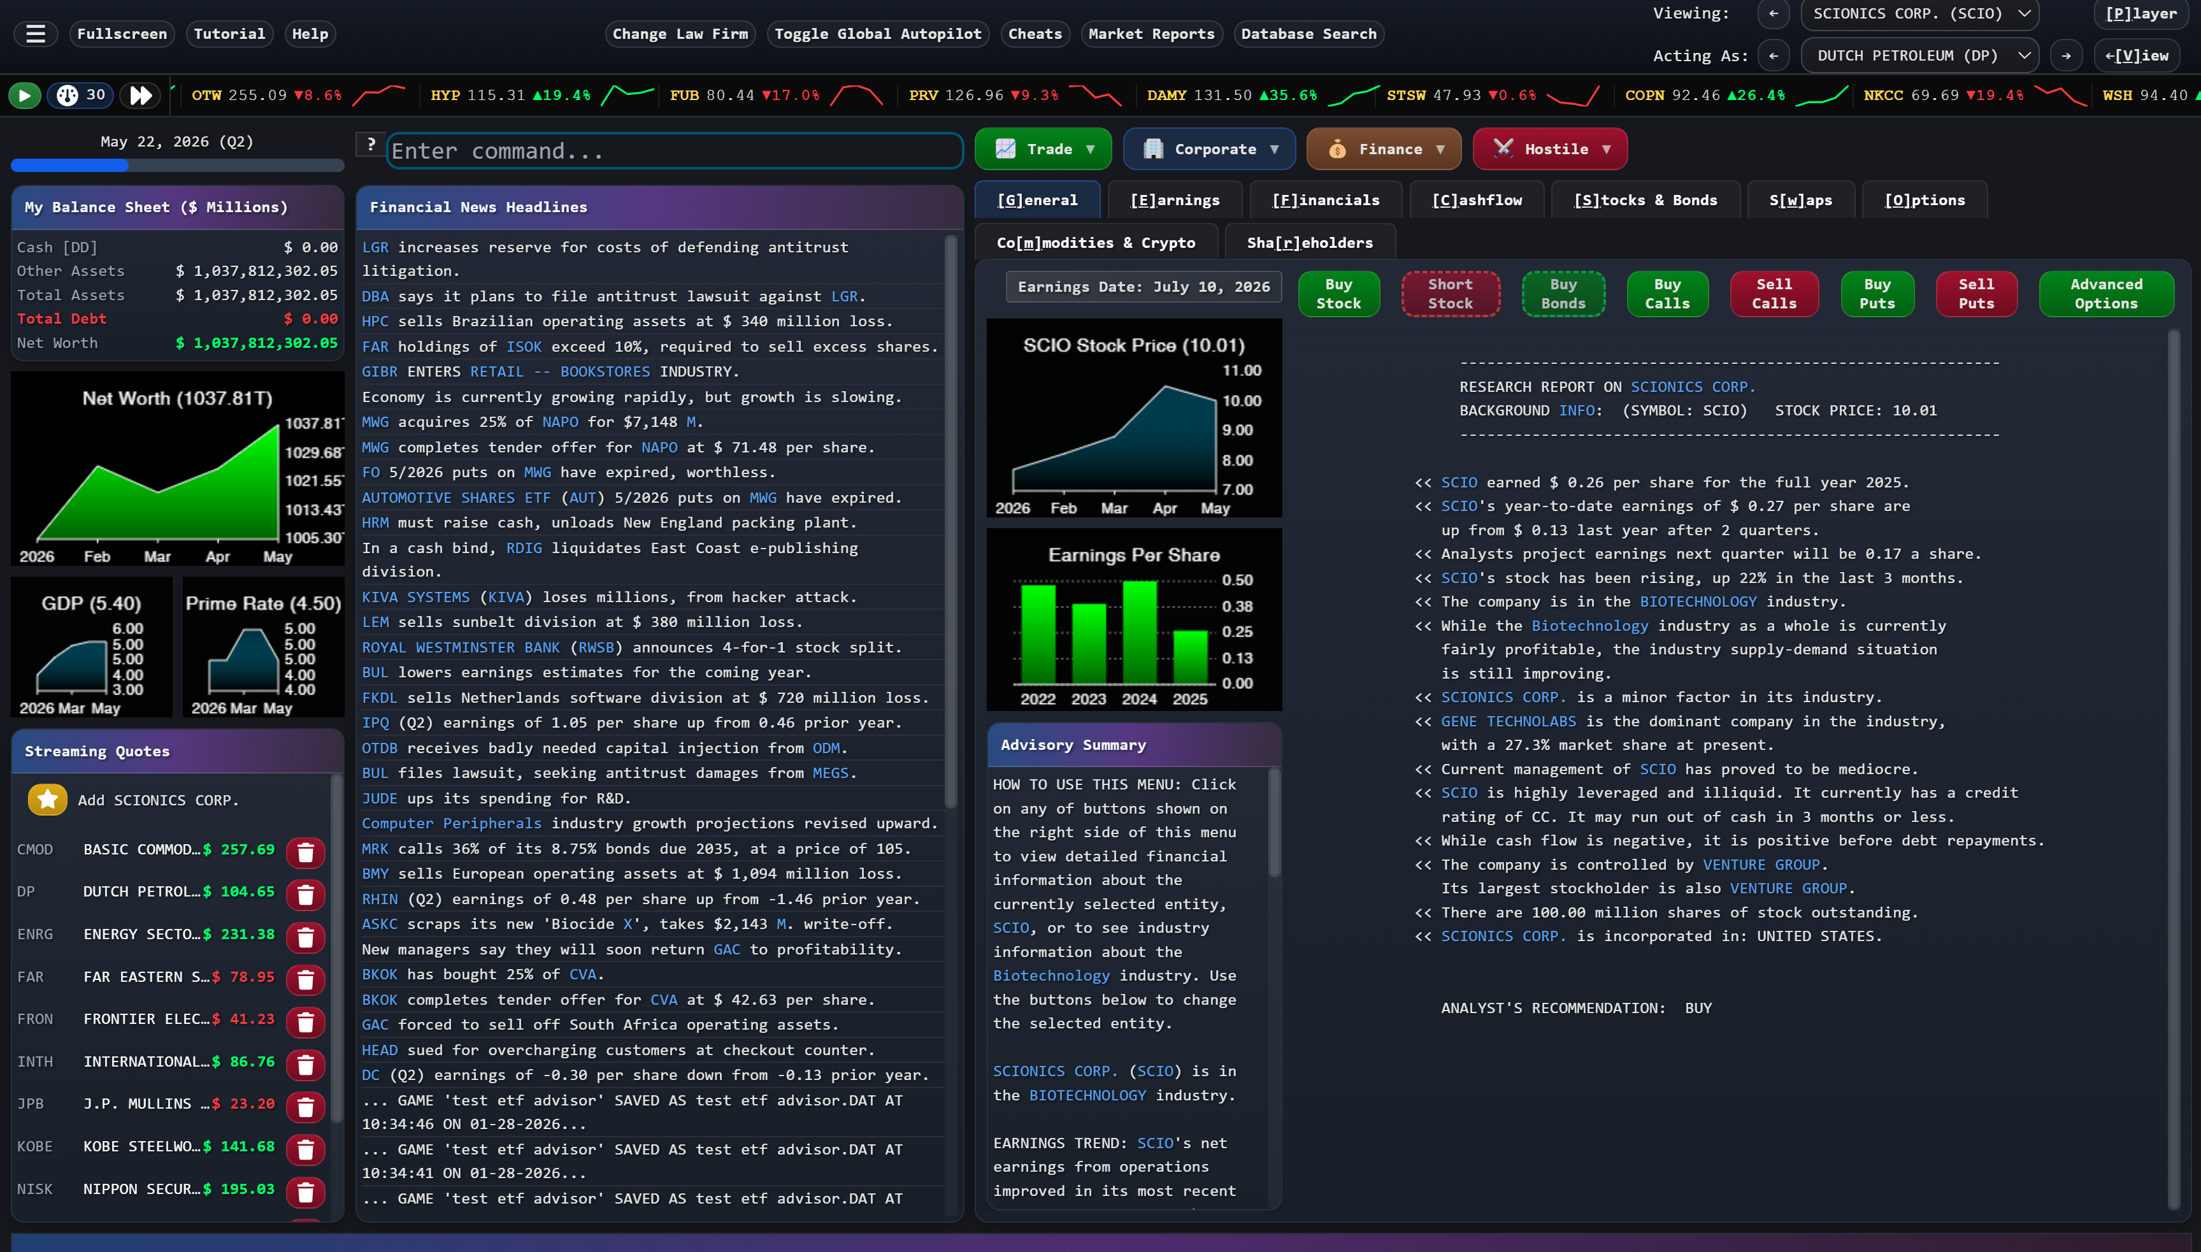The height and width of the screenshot is (1252, 2201).
Task: Open the Shareholders tab
Action: 1309,241
